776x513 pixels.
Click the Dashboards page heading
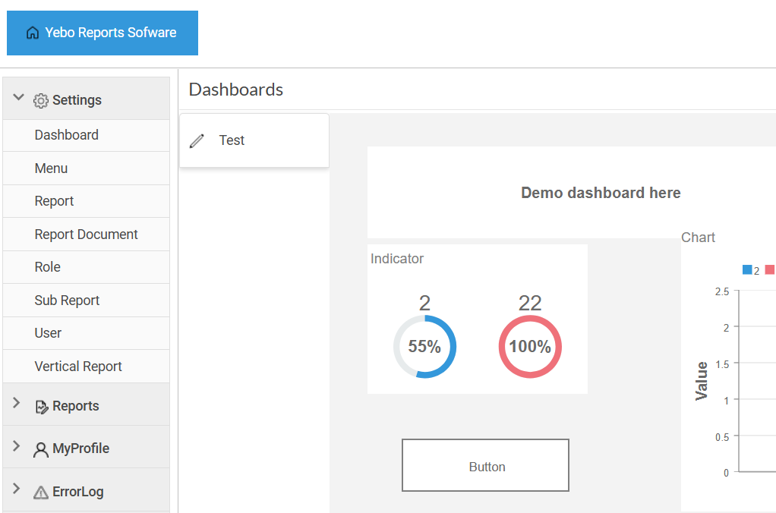tap(236, 90)
